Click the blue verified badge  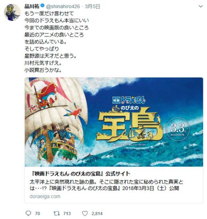pyautogui.click(x=42, y=6)
